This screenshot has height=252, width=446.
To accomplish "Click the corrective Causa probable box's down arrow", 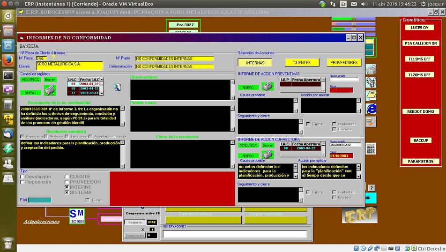I will (x=296, y=177).
